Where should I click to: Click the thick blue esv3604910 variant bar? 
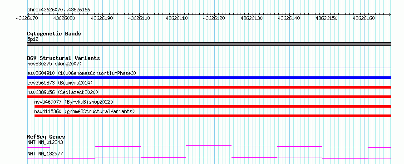tap(209, 78)
